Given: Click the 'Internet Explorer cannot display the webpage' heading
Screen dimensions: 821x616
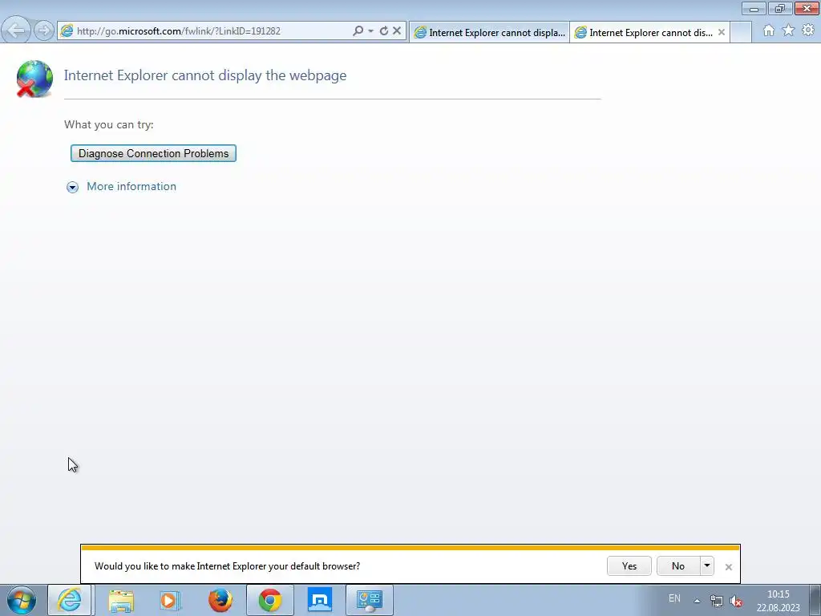Looking at the screenshot, I should 205,75.
